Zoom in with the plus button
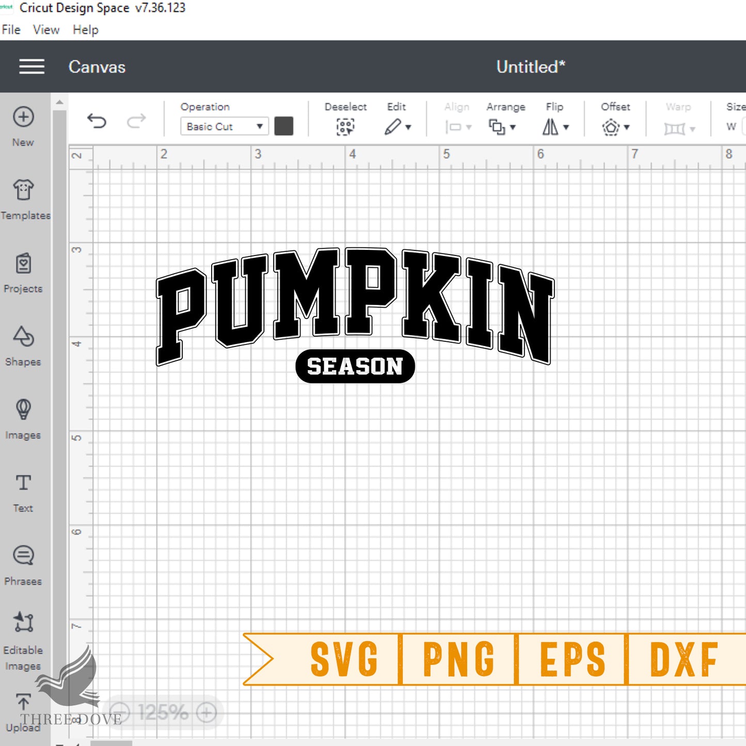746x746 pixels. click(x=207, y=712)
